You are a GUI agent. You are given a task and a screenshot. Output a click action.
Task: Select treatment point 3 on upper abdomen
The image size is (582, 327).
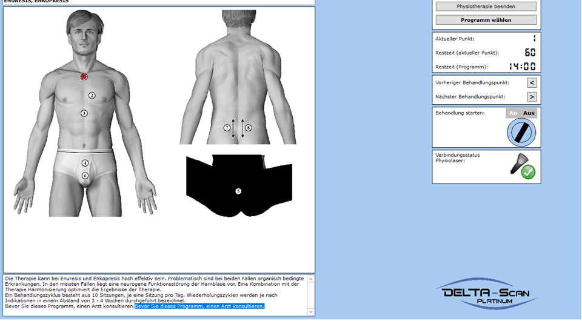pyautogui.click(x=84, y=113)
